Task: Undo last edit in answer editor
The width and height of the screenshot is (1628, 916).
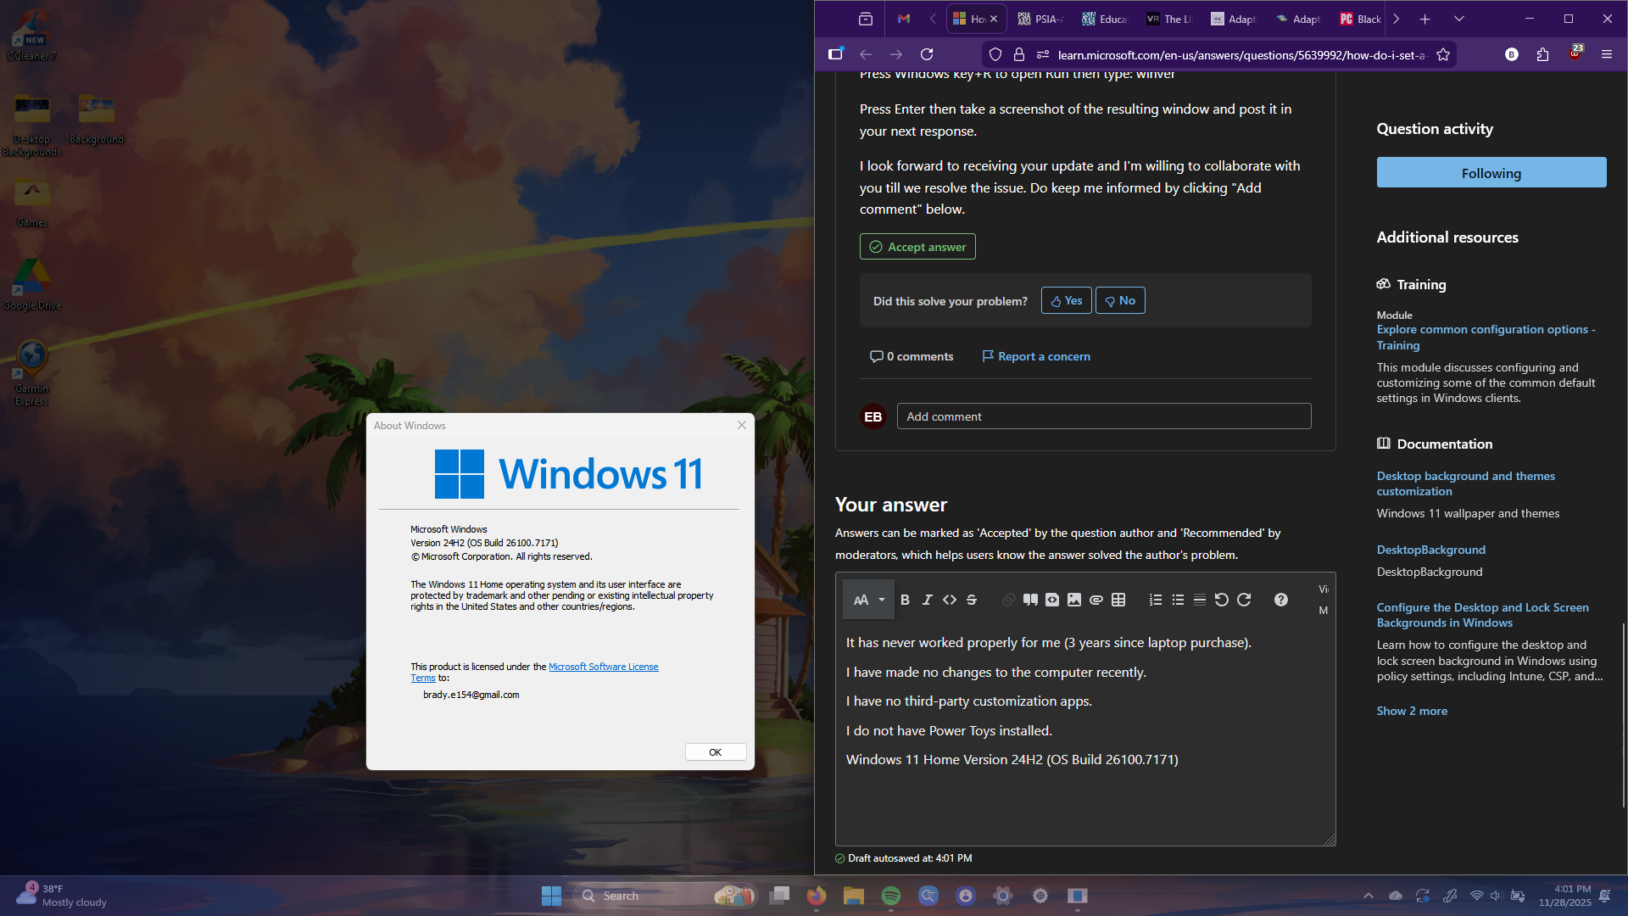Action: 1221,600
